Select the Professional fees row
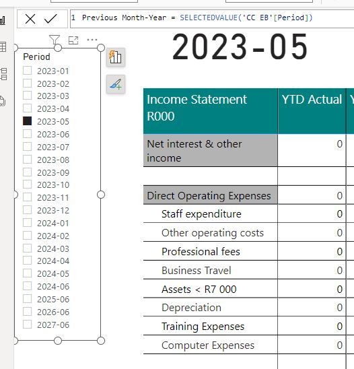Viewport: 354px width, 369px height. (x=210, y=251)
